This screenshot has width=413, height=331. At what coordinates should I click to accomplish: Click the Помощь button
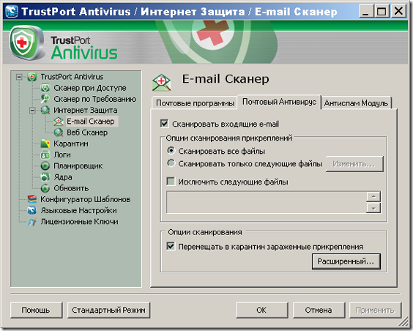pyautogui.click(x=37, y=310)
